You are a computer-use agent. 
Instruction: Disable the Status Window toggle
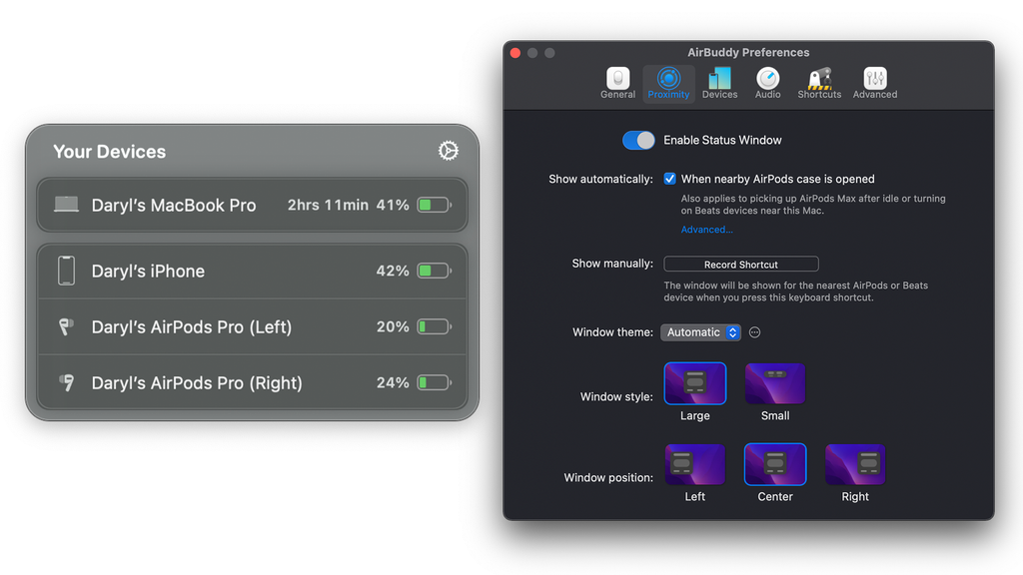tap(637, 140)
